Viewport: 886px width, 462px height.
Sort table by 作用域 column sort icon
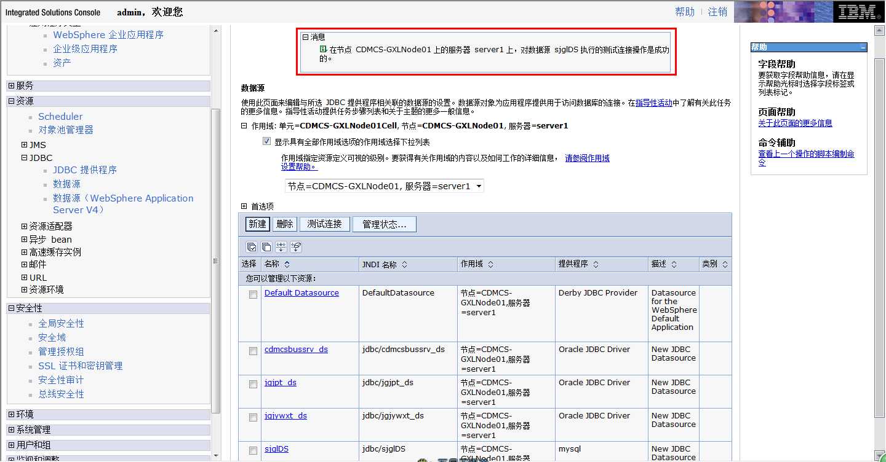[x=490, y=264]
